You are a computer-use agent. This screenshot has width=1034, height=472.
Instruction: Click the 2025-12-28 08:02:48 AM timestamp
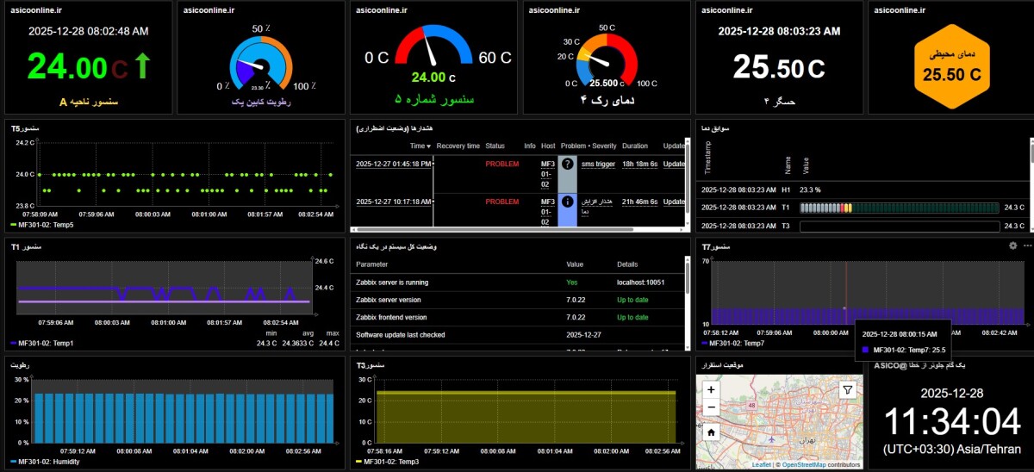[88, 30]
